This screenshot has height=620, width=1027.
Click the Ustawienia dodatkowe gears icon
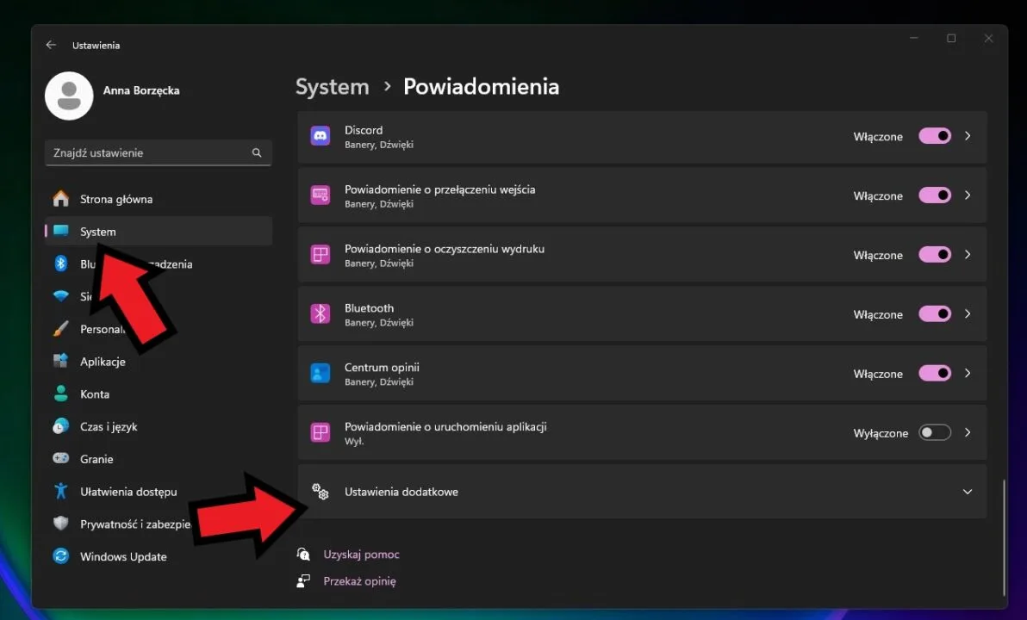pos(321,492)
